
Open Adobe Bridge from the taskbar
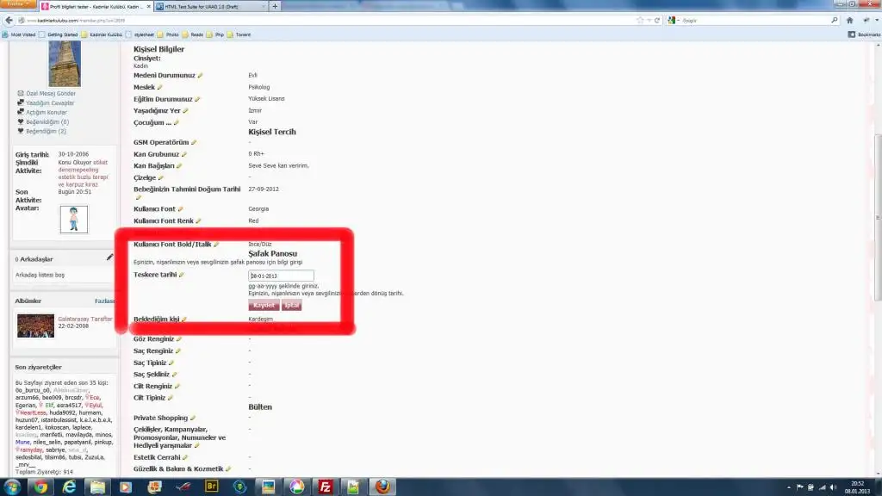[x=212, y=487]
